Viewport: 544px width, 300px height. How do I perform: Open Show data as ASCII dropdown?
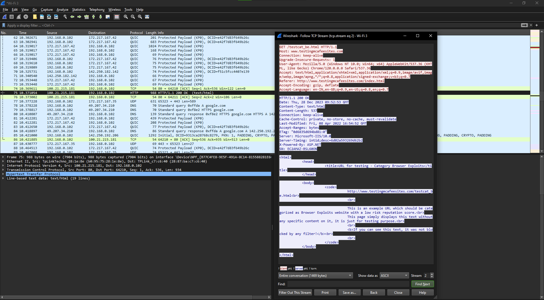point(394,275)
